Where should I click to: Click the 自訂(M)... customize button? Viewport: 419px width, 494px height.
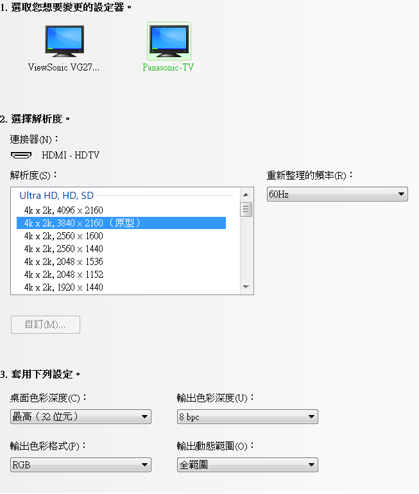[x=46, y=325]
